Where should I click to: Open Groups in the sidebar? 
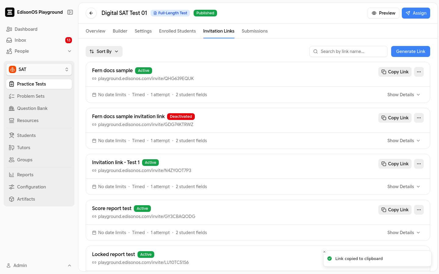[x=39, y=160]
